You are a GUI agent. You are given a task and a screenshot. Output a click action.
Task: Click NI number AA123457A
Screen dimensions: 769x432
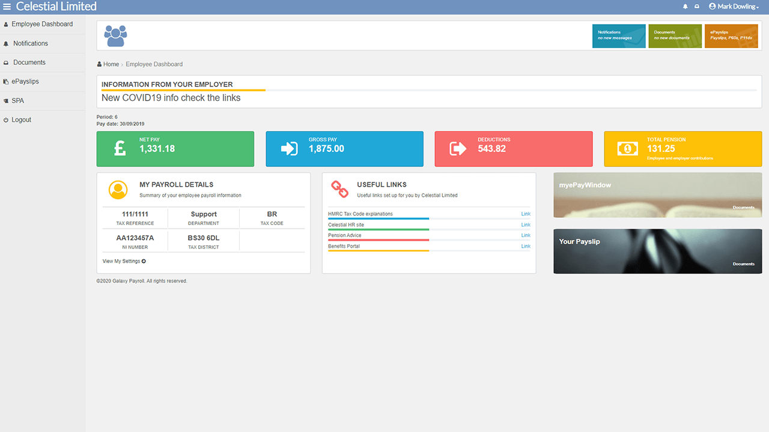click(x=135, y=238)
